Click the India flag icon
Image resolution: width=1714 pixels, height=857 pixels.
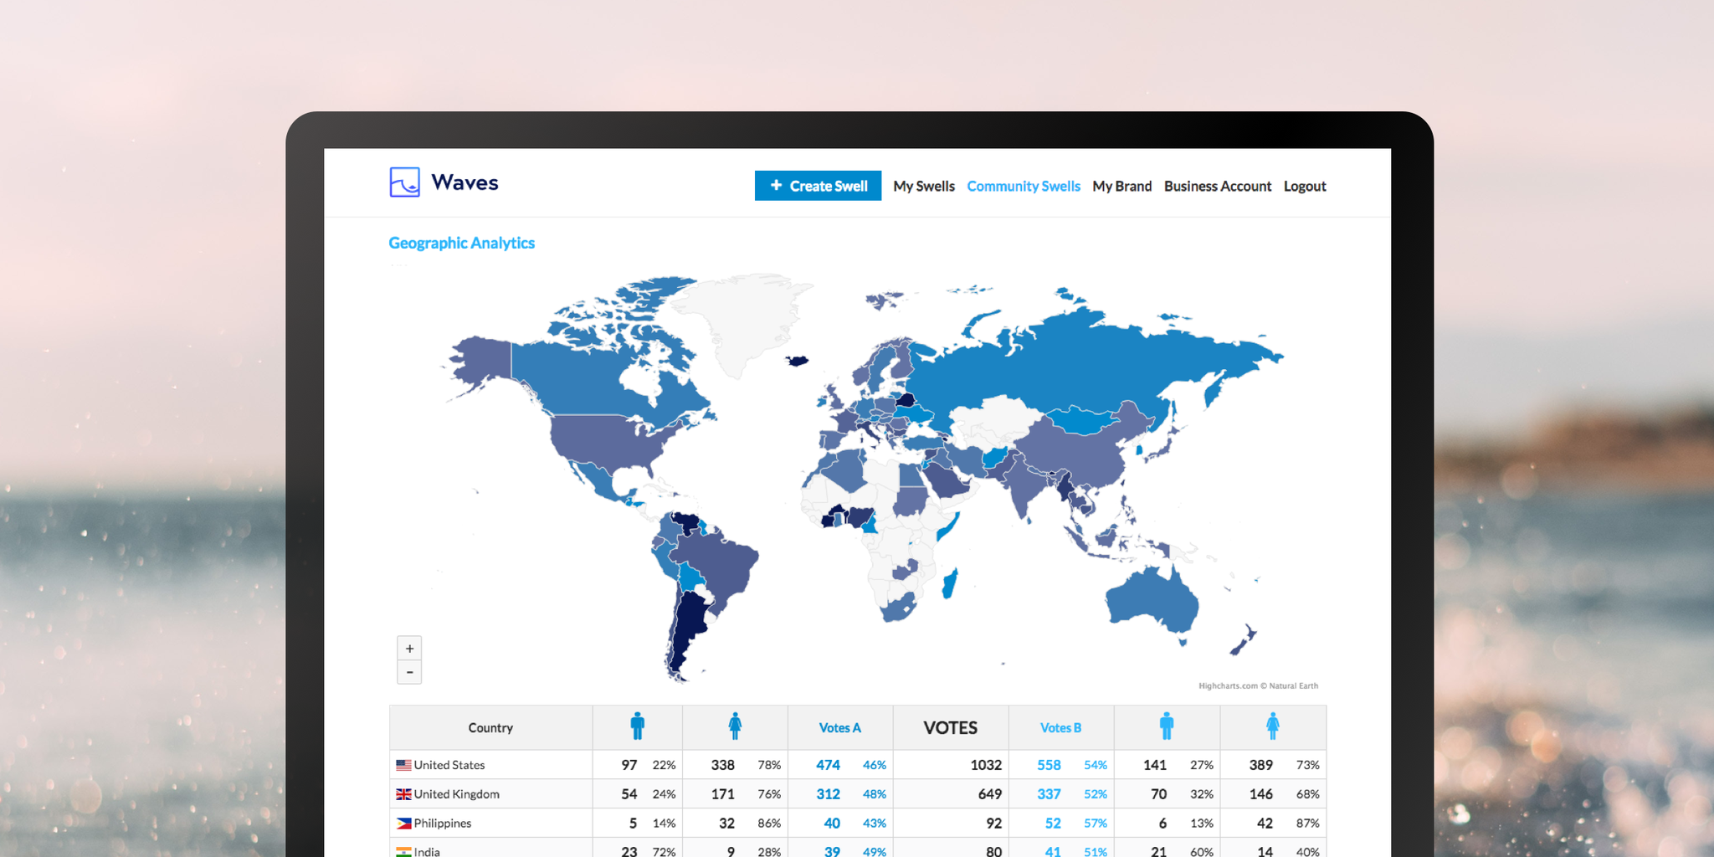[x=403, y=850]
